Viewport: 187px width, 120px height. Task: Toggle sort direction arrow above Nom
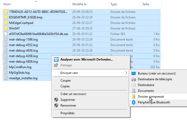[36, 1]
